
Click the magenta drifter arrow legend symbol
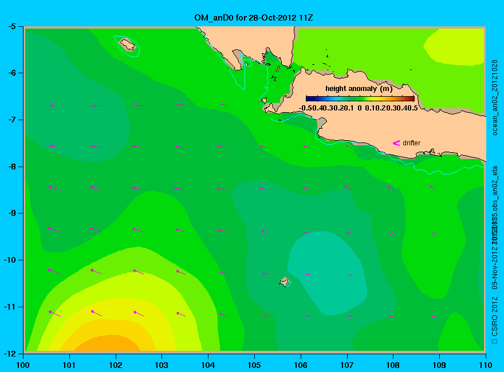(396, 143)
